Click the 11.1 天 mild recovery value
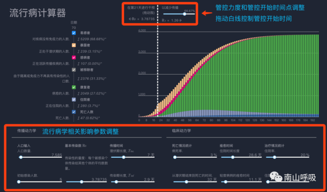The height and width of the screenshot is (192, 327). point(255,179)
